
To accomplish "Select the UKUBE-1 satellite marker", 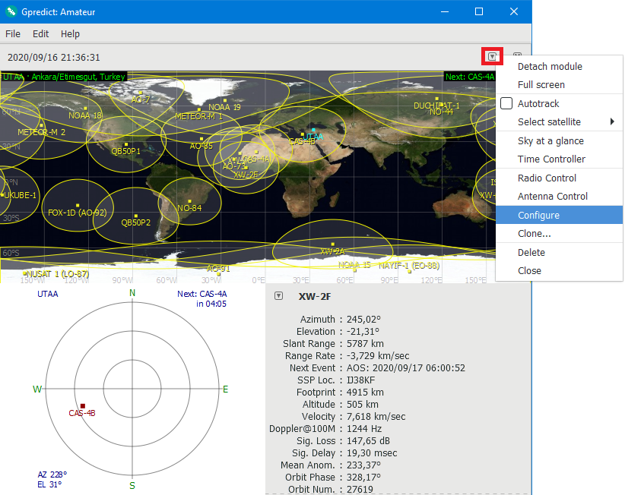I will pyautogui.click(x=2, y=195).
